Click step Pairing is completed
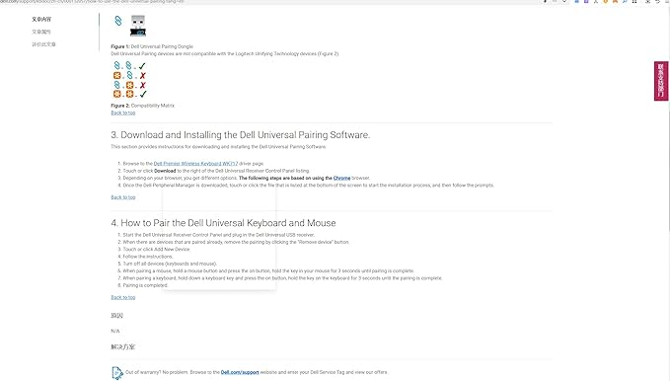670x381 pixels. [145, 285]
